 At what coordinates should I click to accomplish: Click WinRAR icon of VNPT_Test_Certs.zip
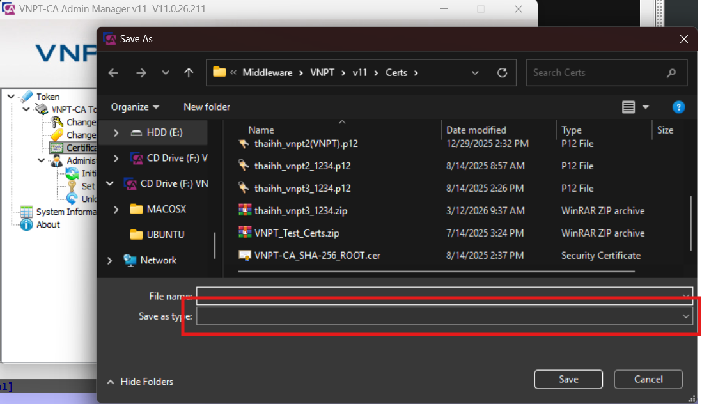[245, 232]
